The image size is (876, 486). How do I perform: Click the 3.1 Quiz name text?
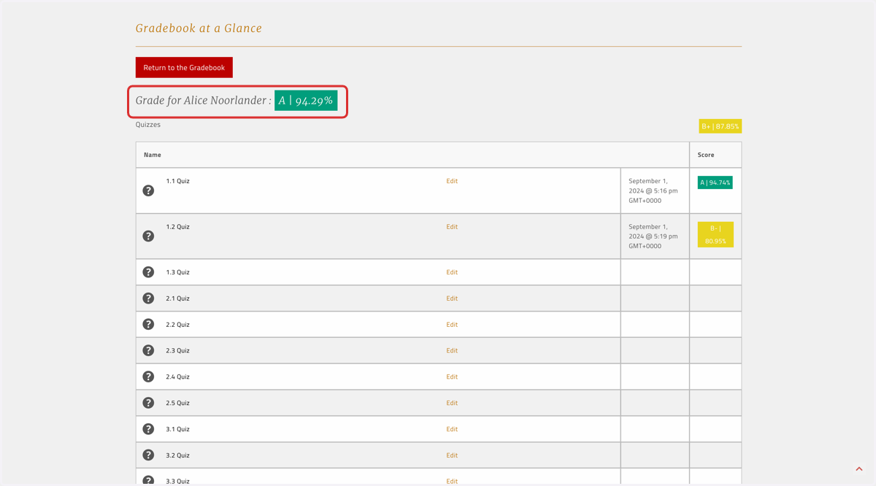pos(177,429)
